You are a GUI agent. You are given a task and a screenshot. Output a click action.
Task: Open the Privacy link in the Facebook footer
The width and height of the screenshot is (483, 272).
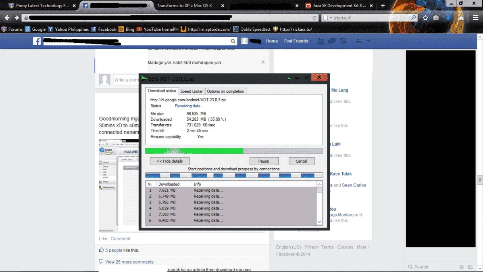[x=311, y=247]
